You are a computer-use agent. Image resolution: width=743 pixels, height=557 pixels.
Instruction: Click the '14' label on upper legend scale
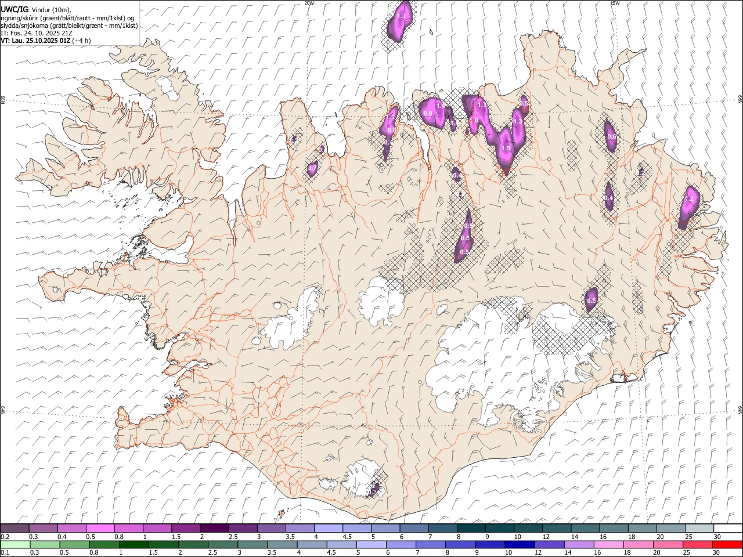(x=575, y=537)
